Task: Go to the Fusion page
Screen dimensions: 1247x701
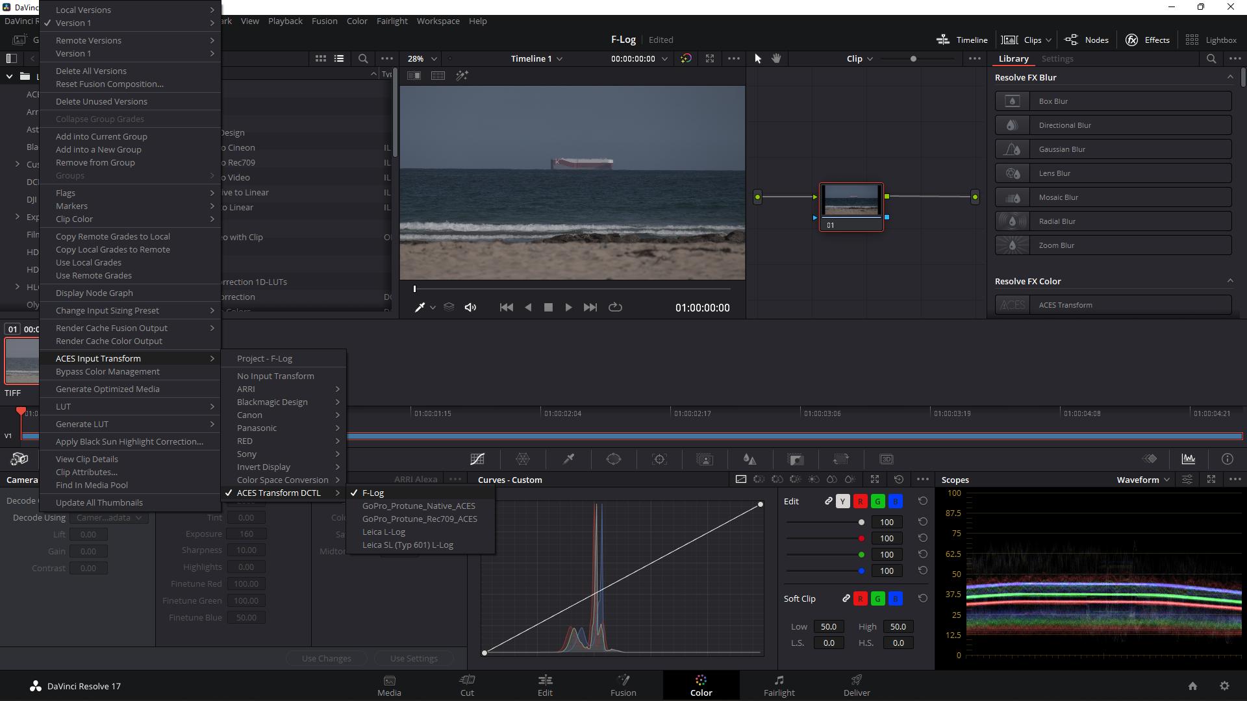Action: 623,685
